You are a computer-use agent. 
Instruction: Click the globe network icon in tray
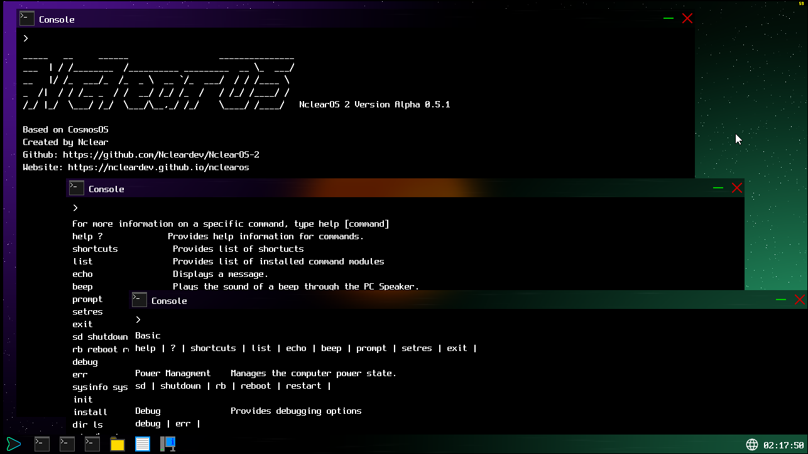[x=752, y=445]
